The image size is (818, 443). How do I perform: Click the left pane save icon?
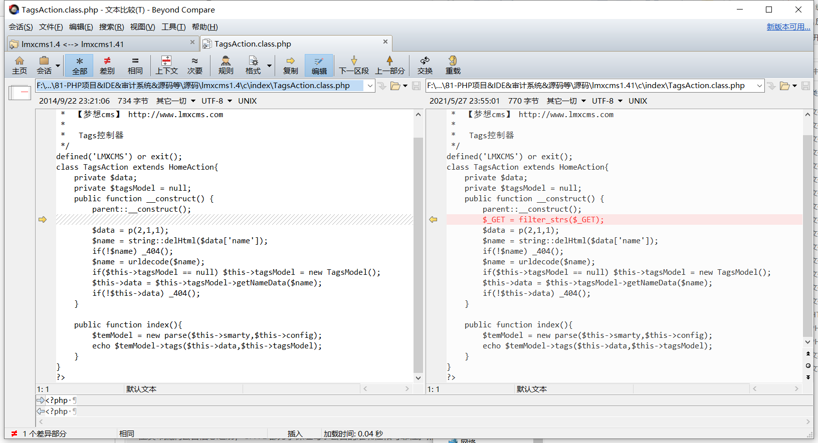point(416,86)
